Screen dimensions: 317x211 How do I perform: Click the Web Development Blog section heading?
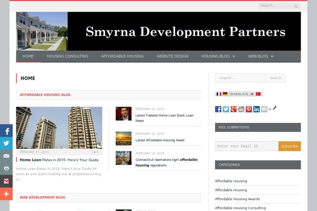43,197
